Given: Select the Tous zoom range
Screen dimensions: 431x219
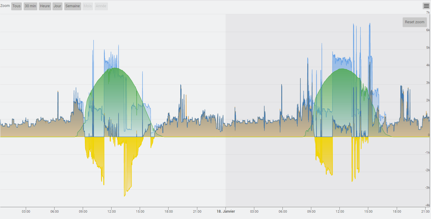Looking at the screenshot, I should (16, 6).
